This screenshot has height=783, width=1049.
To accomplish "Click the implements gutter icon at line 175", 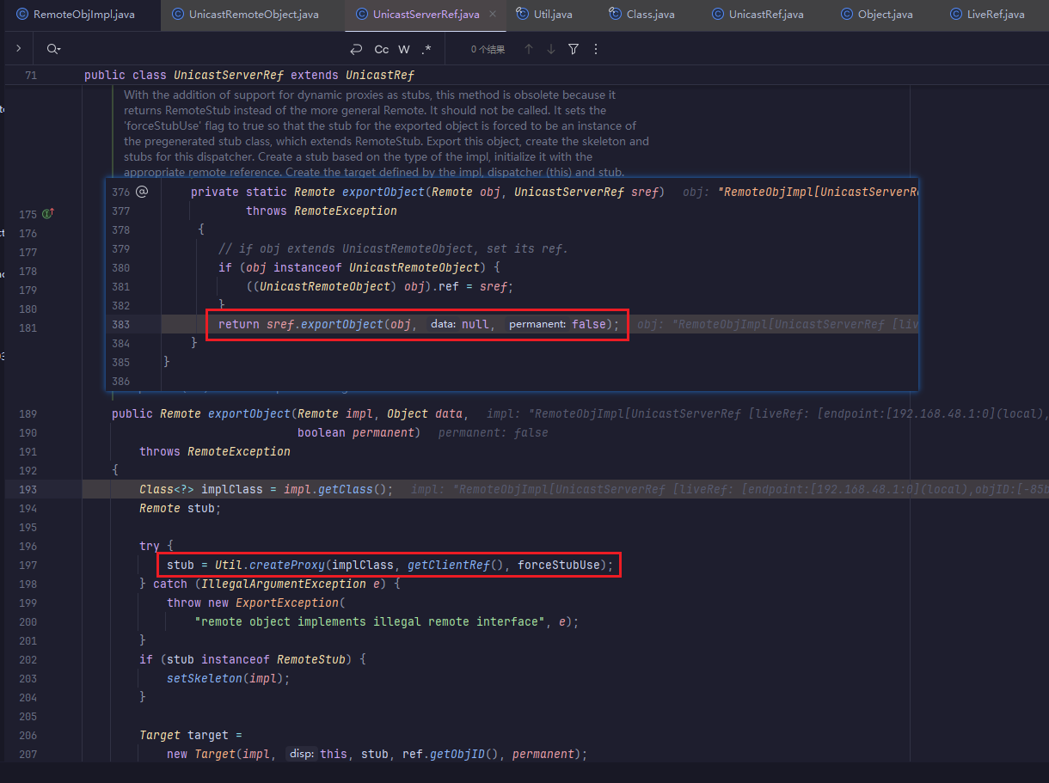I will tap(48, 214).
